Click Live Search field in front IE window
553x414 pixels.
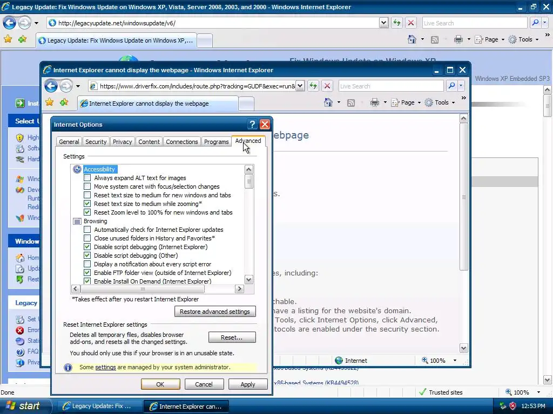click(391, 86)
